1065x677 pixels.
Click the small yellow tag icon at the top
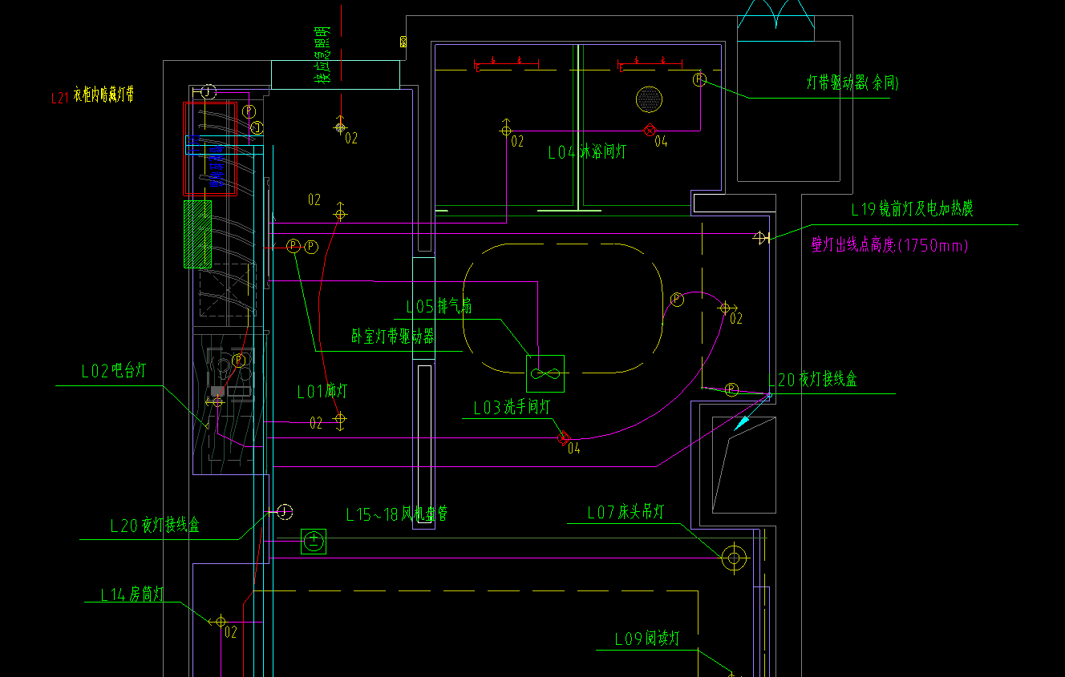pyautogui.click(x=403, y=41)
